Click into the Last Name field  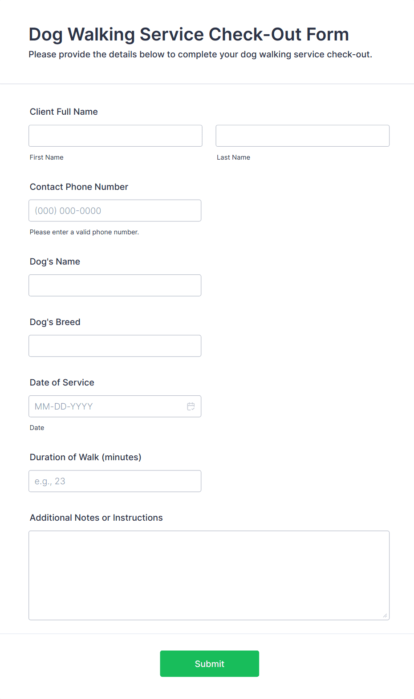pyautogui.click(x=302, y=136)
